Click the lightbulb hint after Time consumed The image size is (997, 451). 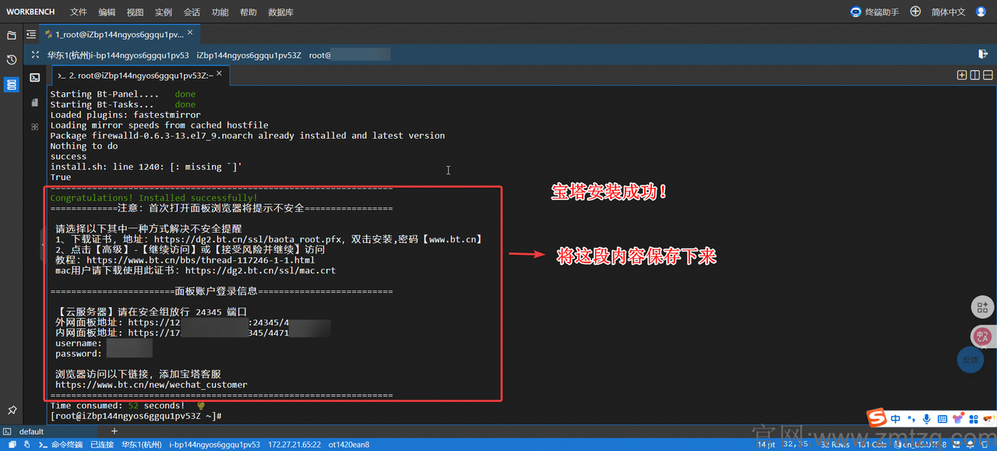201,405
